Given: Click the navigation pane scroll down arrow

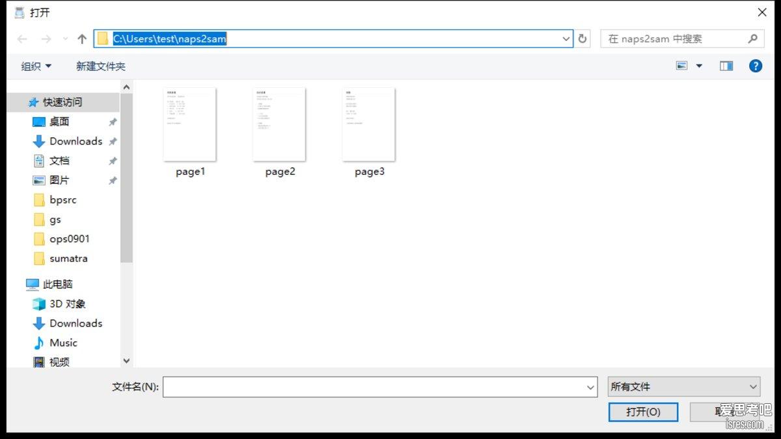Looking at the screenshot, I should point(126,361).
